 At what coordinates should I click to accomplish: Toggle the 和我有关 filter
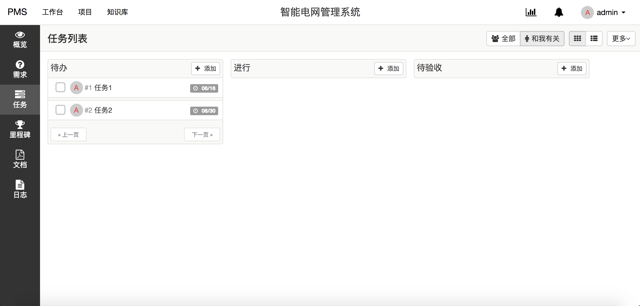click(542, 39)
